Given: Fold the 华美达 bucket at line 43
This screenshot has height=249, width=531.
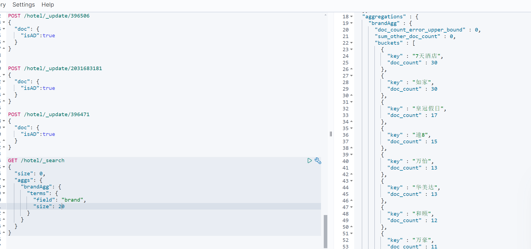Looking at the screenshot, I should click(x=351, y=181).
